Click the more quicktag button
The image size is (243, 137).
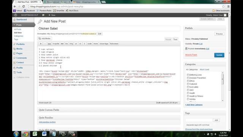[96, 44]
